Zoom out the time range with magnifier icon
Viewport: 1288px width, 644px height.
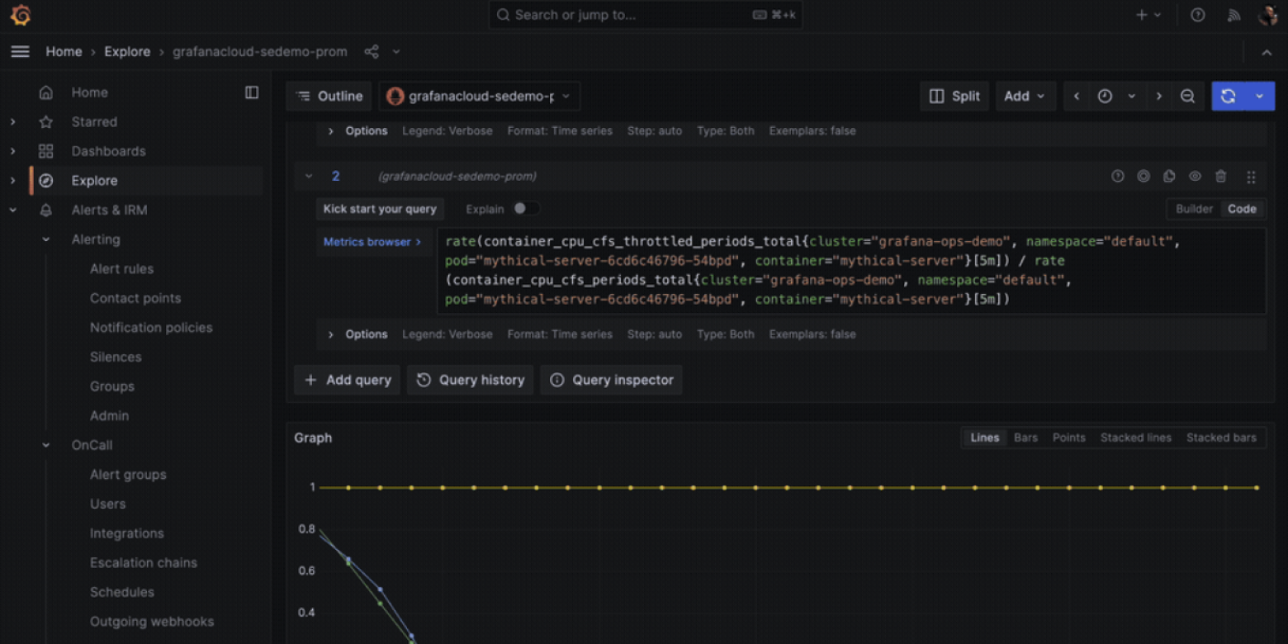pyautogui.click(x=1188, y=96)
